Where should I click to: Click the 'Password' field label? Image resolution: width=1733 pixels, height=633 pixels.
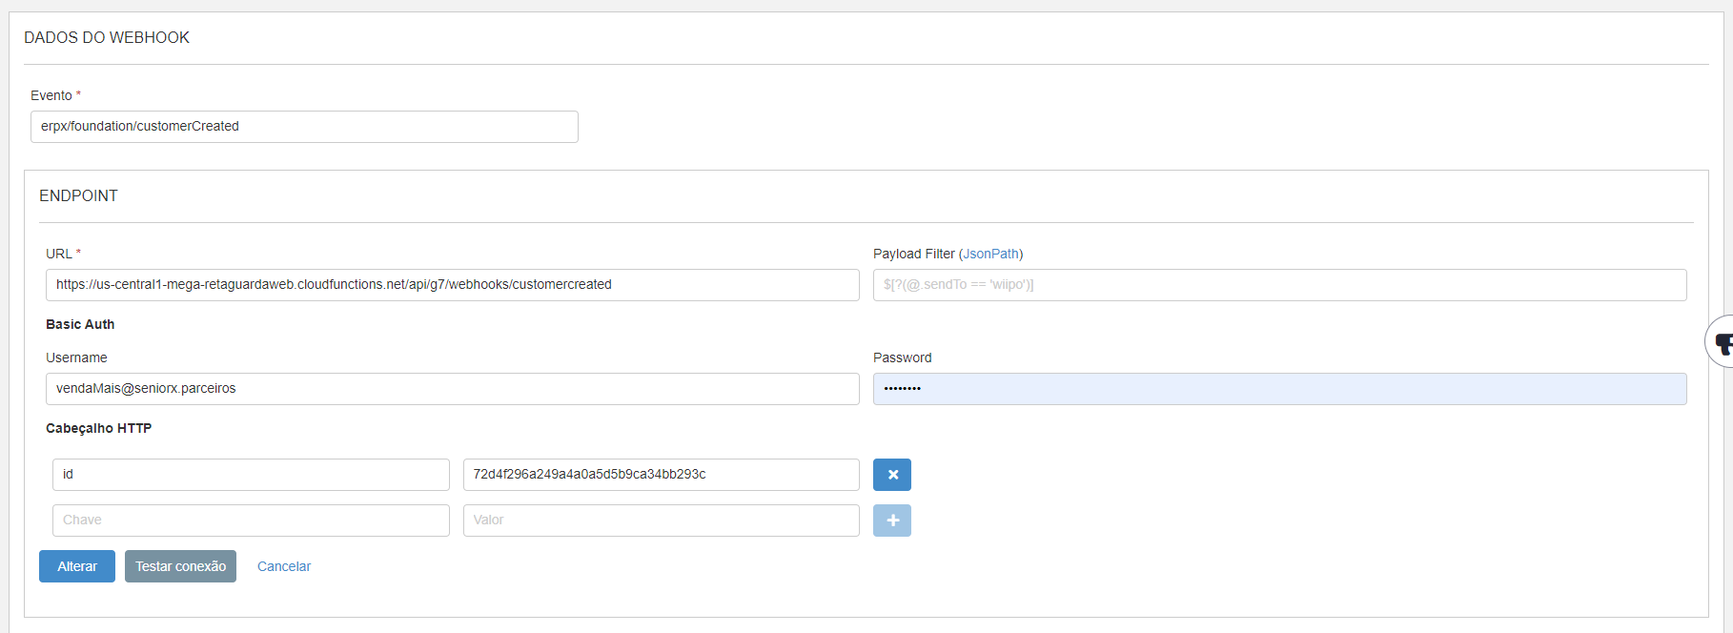pyautogui.click(x=902, y=357)
